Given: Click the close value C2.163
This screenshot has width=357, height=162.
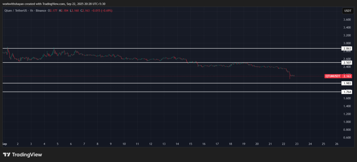Looking at the screenshot, I should click(x=85, y=11).
